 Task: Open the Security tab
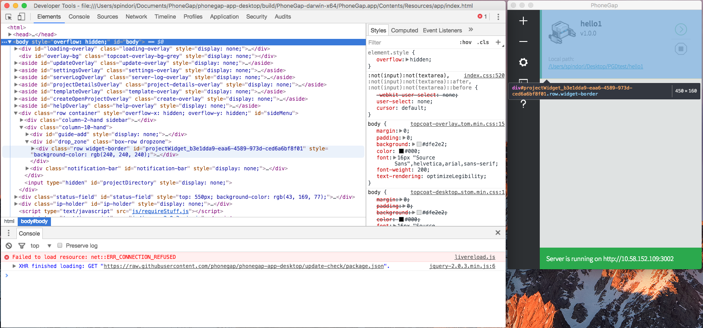pyautogui.click(x=256, y=16)
